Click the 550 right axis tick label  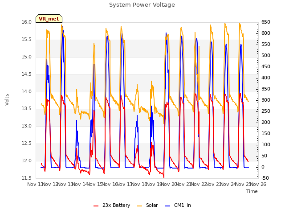point(266,44)
